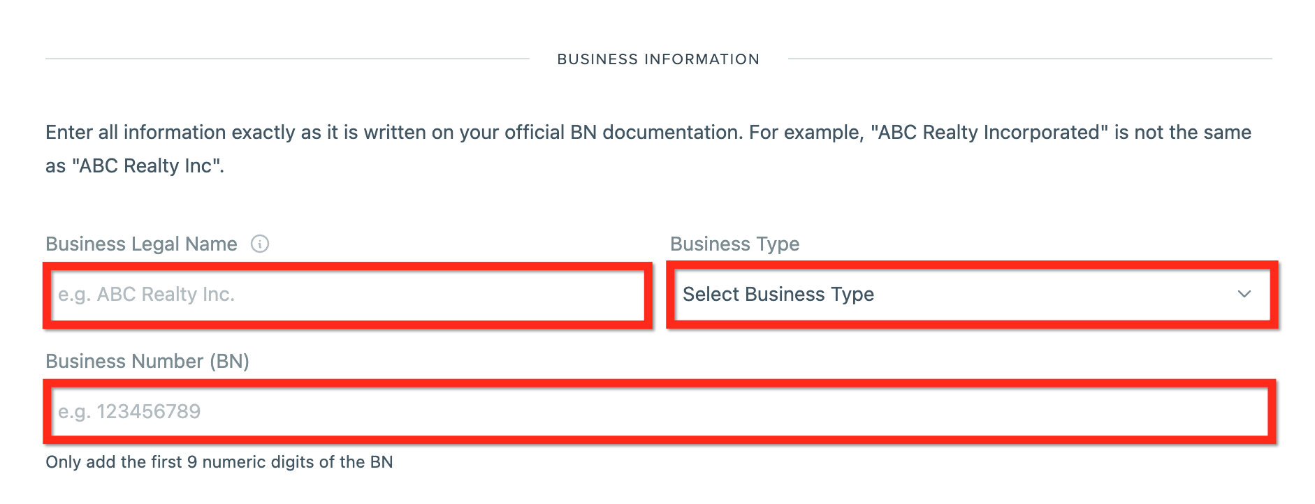Viewport: 1315px width, 504px height.
Task: Click the quoted "ABC Realty Inc" text on the second instruction line
Action: pos(147,166)
